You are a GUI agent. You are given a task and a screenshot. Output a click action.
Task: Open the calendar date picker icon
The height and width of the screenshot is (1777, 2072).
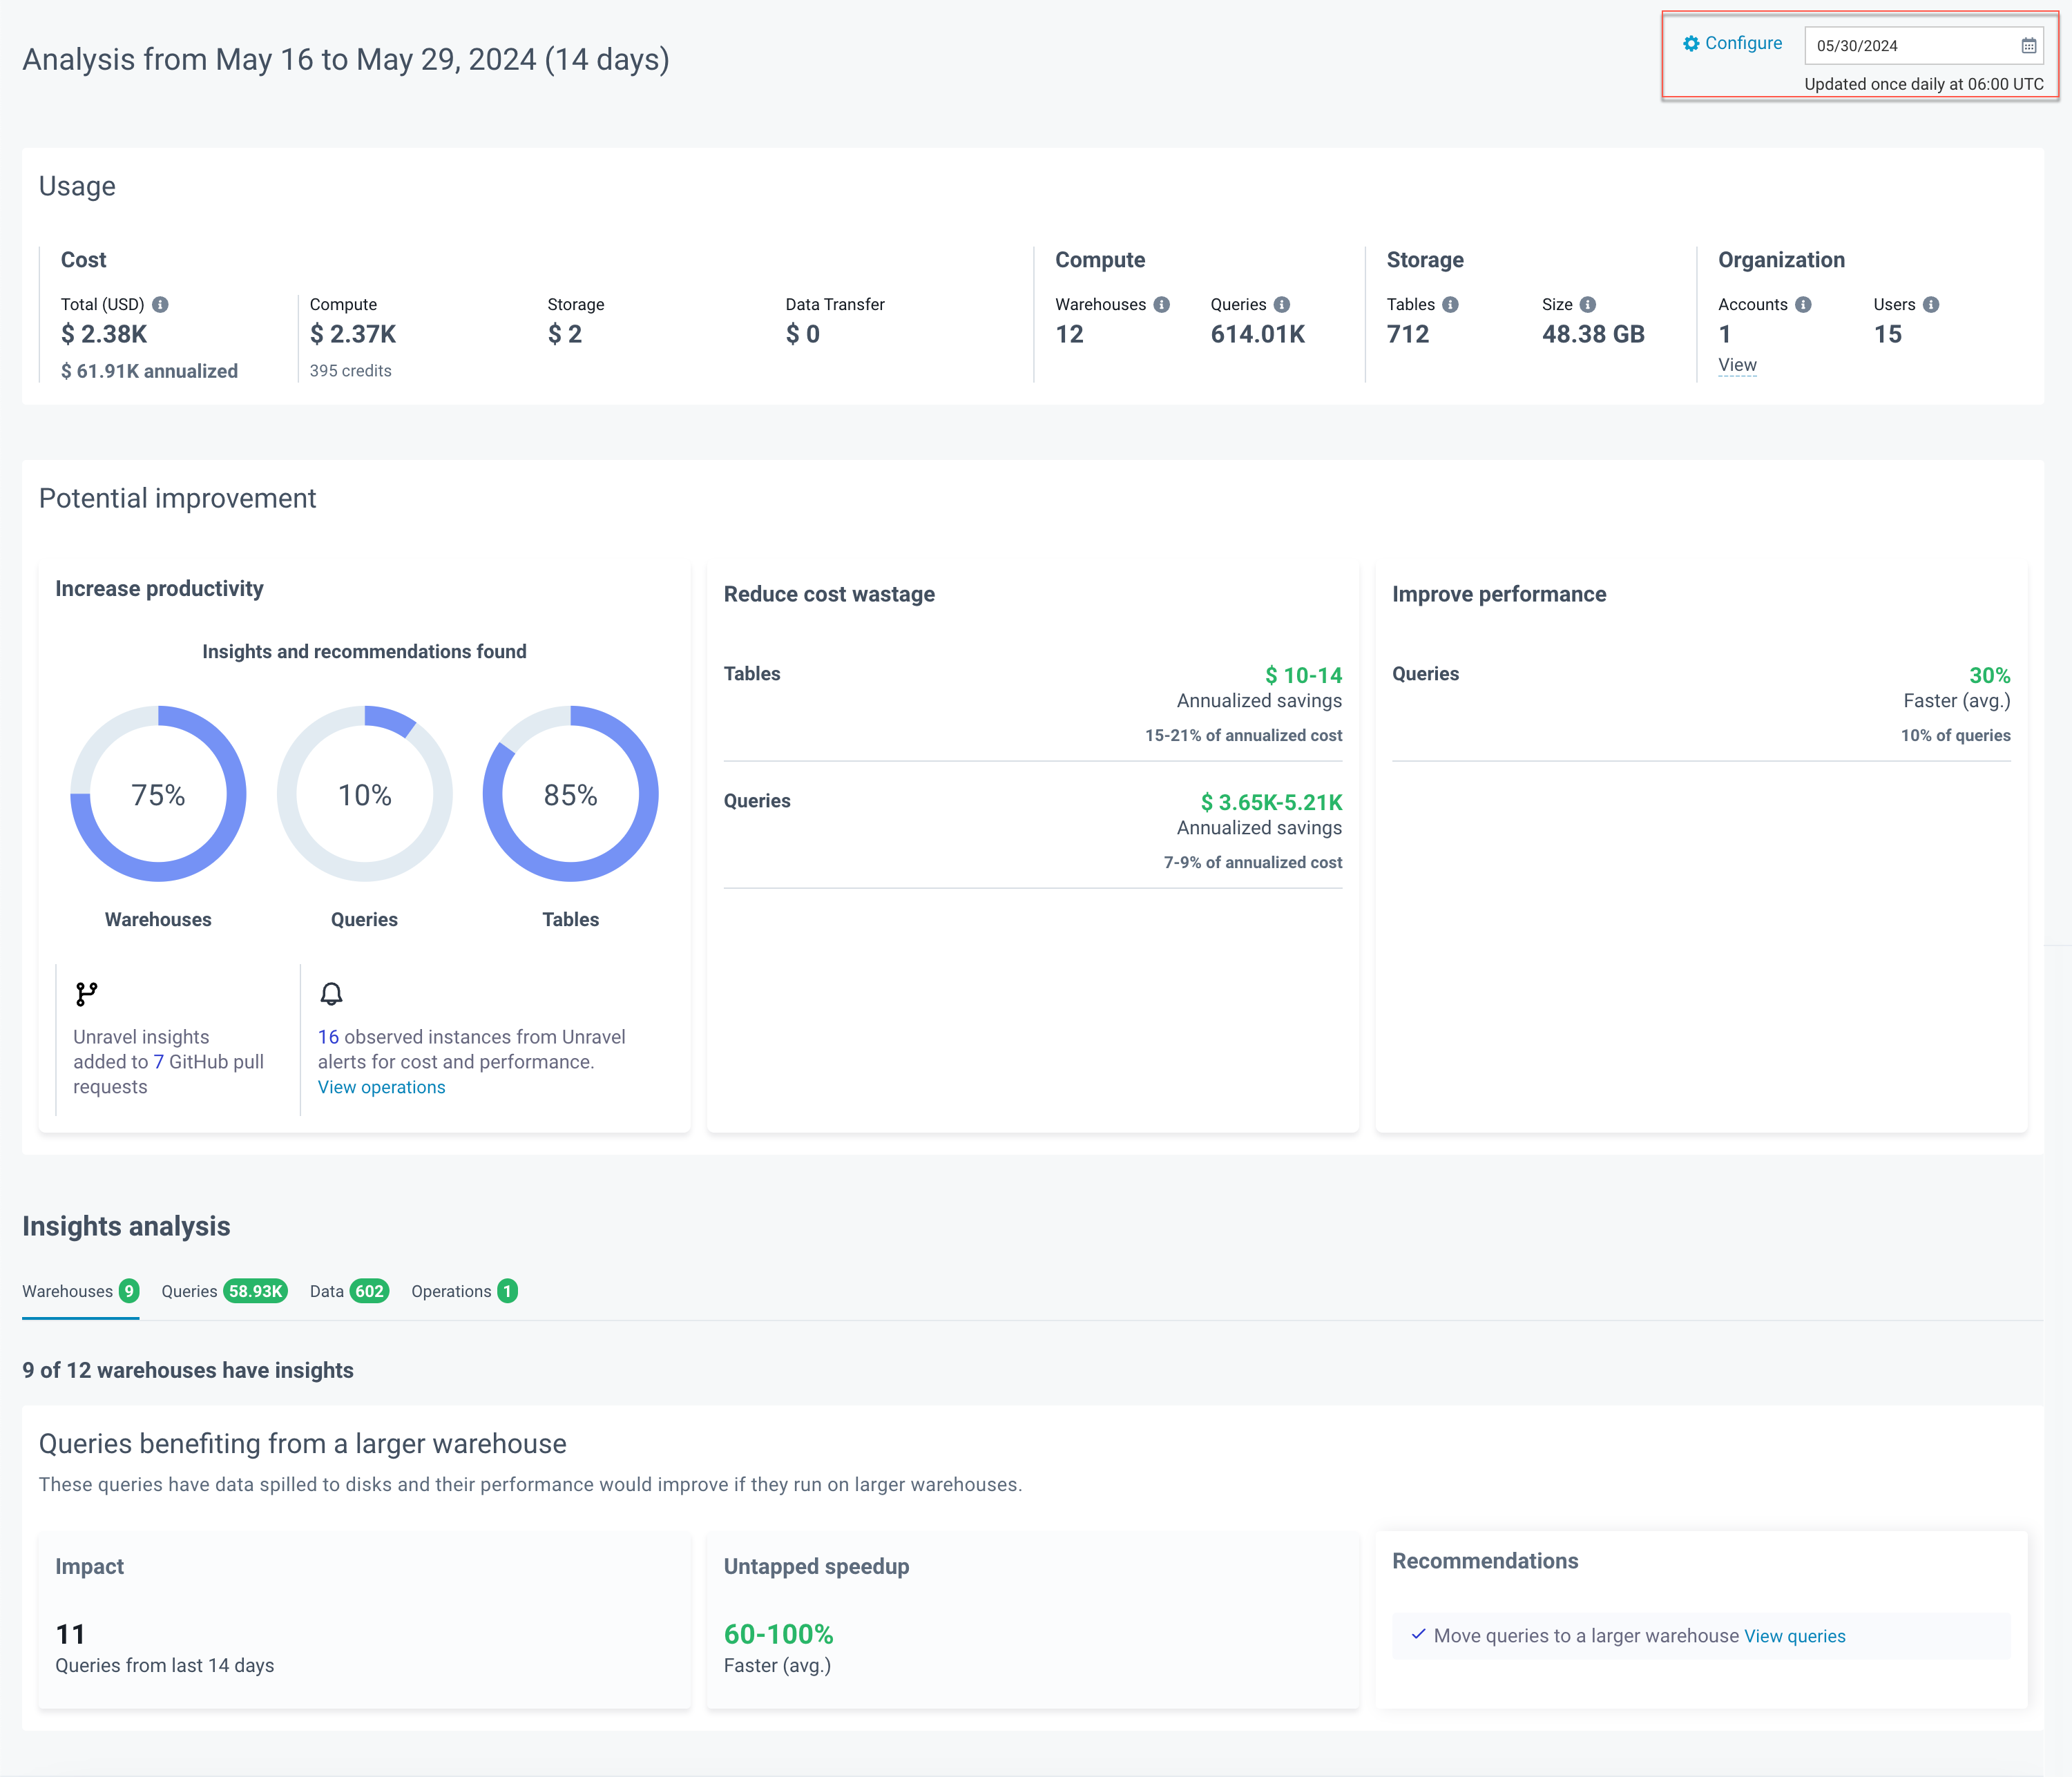click(x=2028, y=46)
